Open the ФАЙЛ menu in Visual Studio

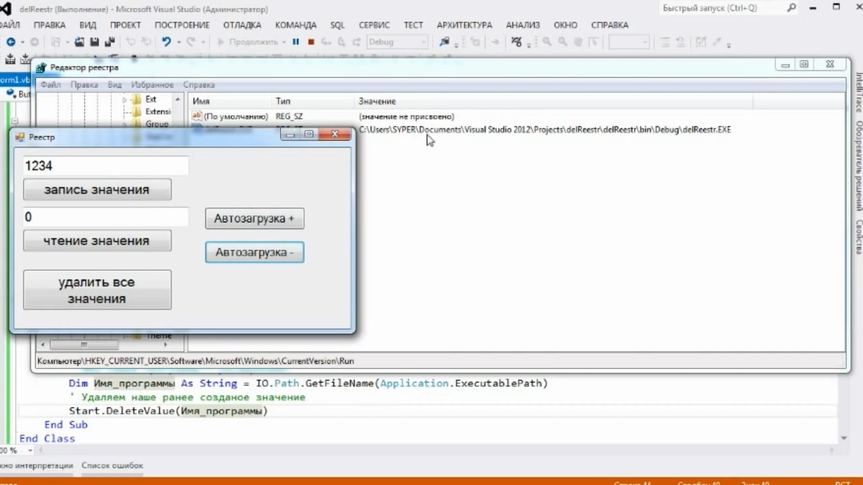9,25
